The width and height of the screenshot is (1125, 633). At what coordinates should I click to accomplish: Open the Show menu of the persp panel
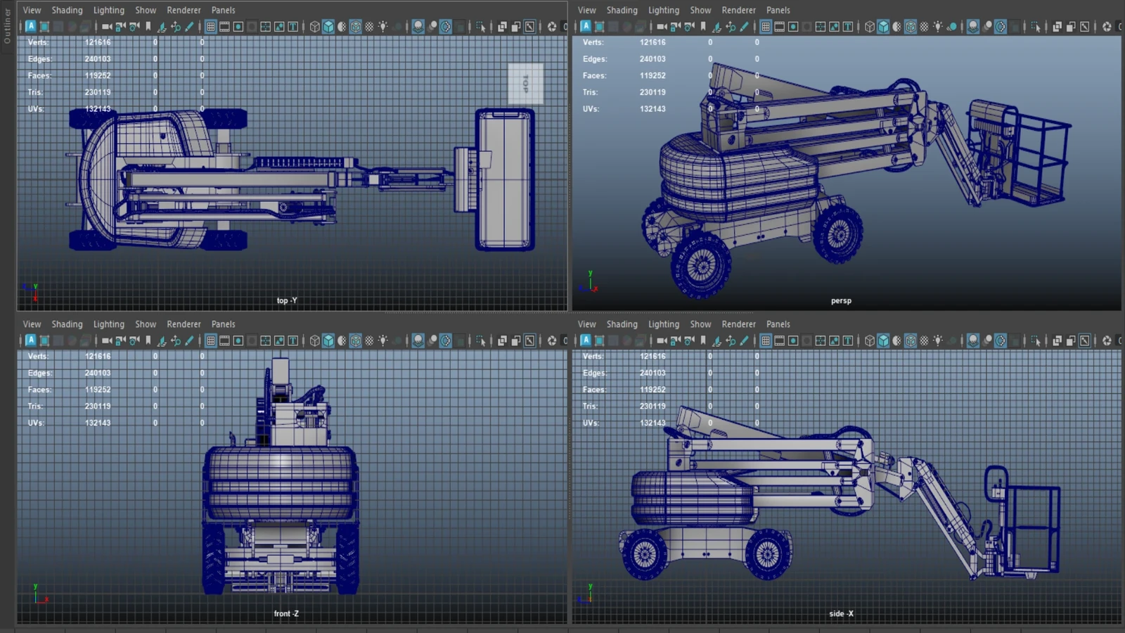(x=700, y=10)
